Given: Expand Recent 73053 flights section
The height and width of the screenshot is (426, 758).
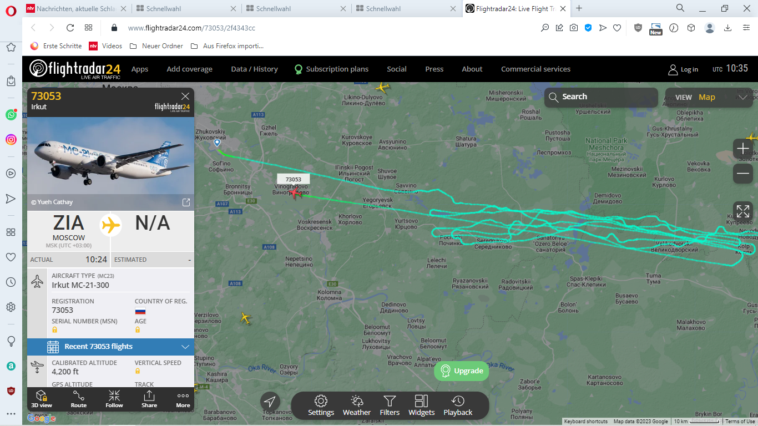Looking at the screenshot, I should [111, 347].
